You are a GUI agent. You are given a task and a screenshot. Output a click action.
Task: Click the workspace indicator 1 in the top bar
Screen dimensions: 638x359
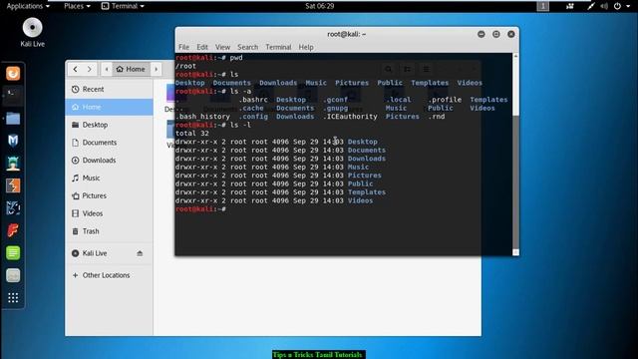tap(542, 6)
